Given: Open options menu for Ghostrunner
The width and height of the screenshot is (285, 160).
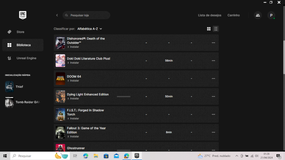Looking at the screenshot, I should (x=213, y=150).
